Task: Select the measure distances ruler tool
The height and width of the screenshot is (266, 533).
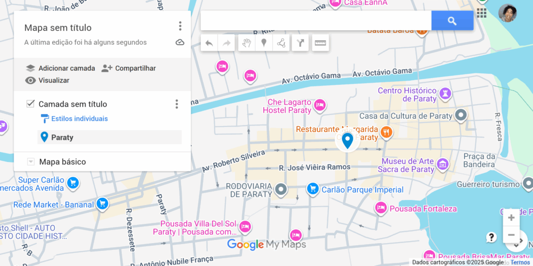Action: click(321, 43)
